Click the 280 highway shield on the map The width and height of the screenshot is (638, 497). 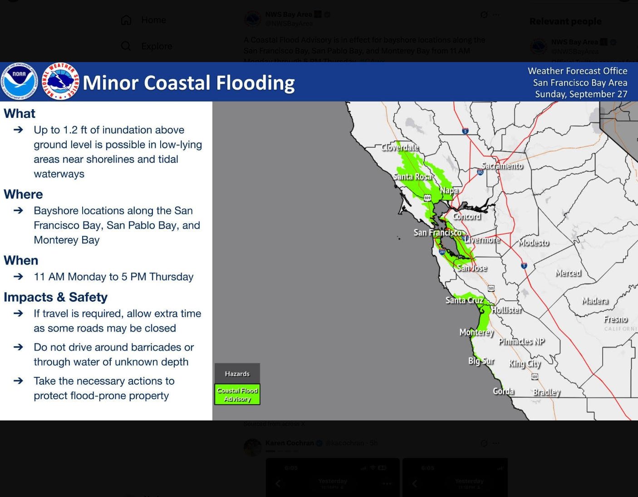pos(442,252)
